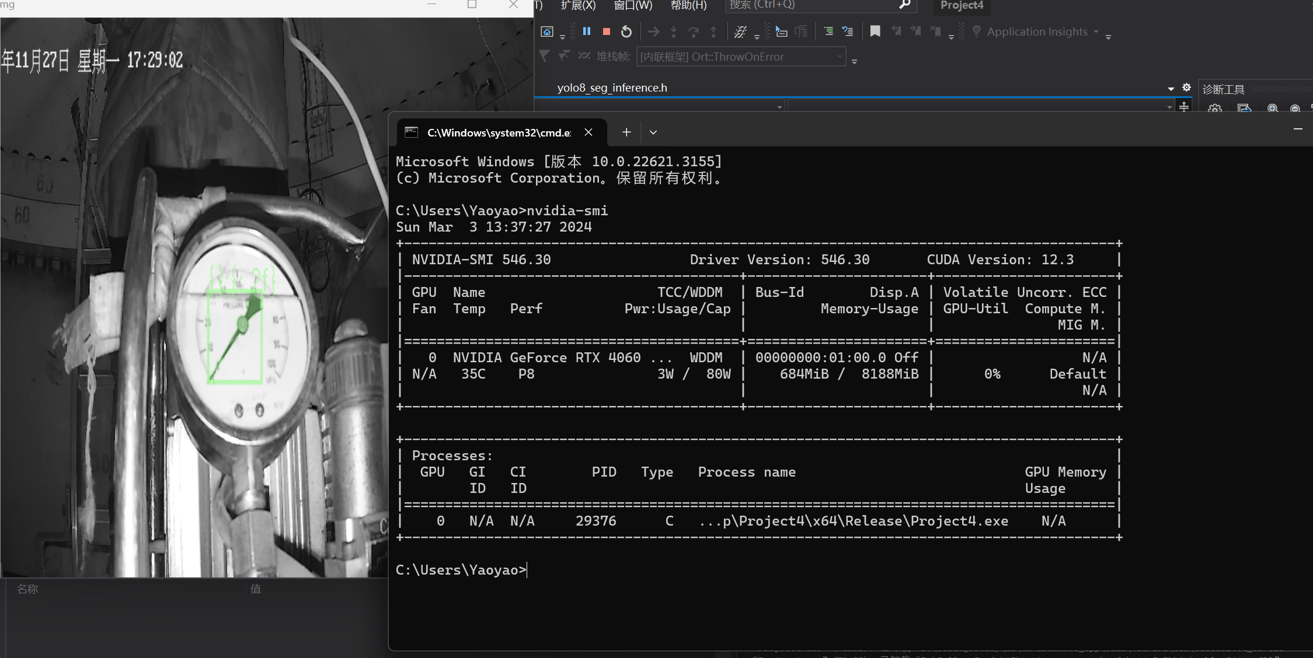Open the 帮助(H) menu
Image resolution: width=1313 pixels, height=658 pixels.
tap(688, 5)
